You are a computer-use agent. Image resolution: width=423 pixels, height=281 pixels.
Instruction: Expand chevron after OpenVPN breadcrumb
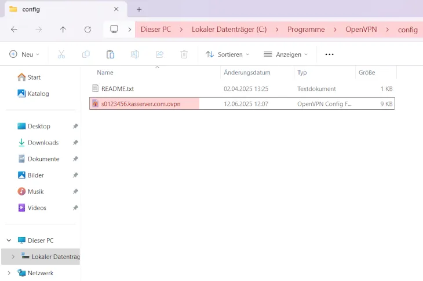pyautogui.click(x=388, y=29)
